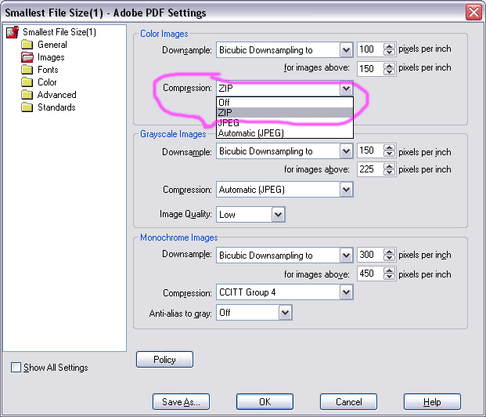Open the Advanced folder icon

[x=27, y=95]
